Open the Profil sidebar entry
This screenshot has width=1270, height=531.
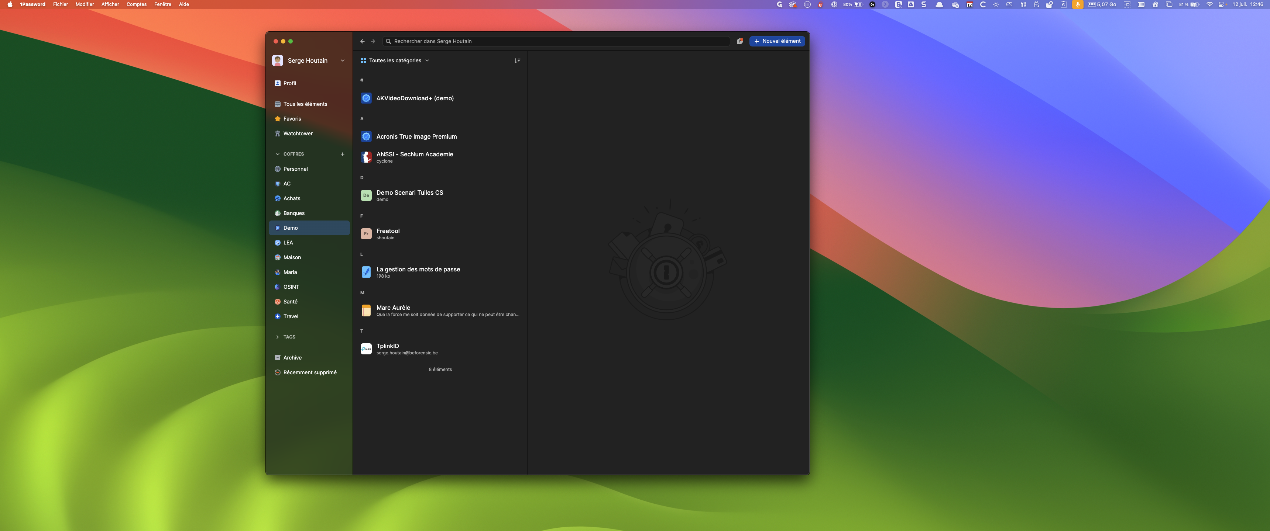click(309, 83)
